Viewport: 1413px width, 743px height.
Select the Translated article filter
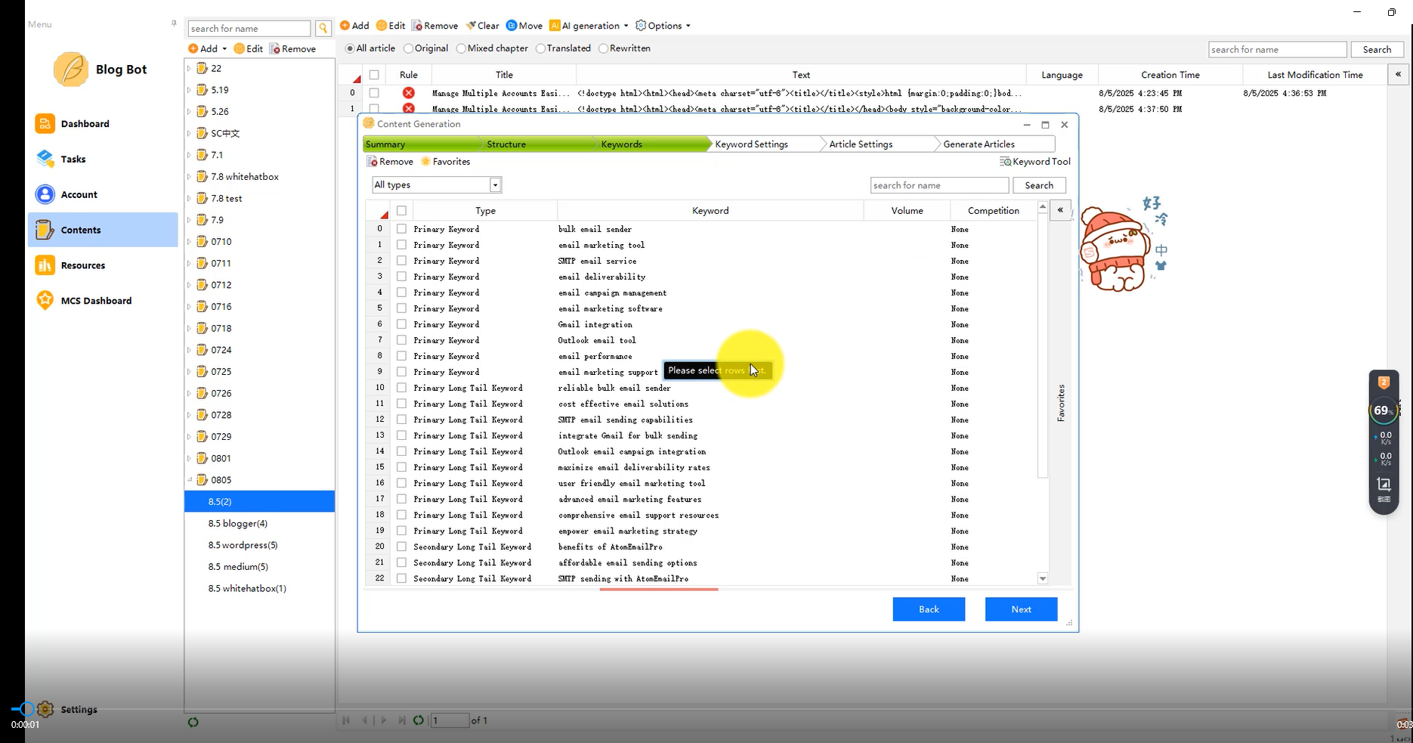click(540, 48)
